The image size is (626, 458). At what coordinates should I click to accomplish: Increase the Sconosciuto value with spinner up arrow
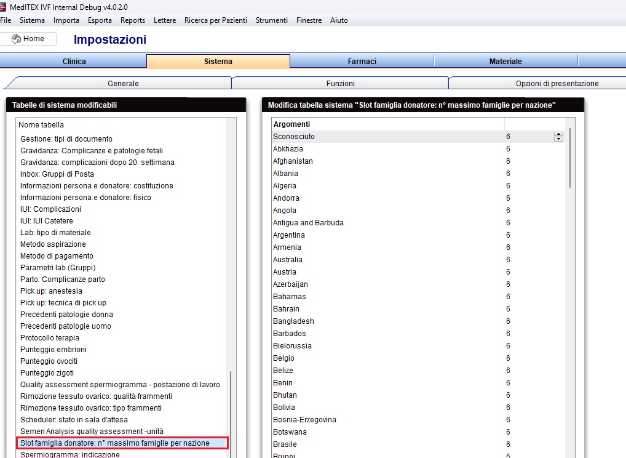[558, 134]
